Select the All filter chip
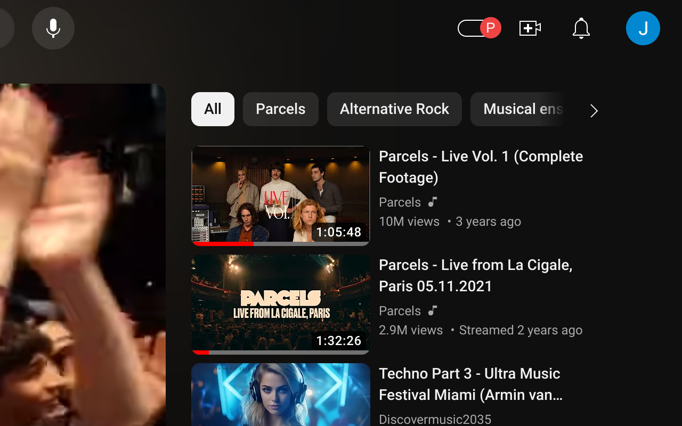 tap(213, 109)
